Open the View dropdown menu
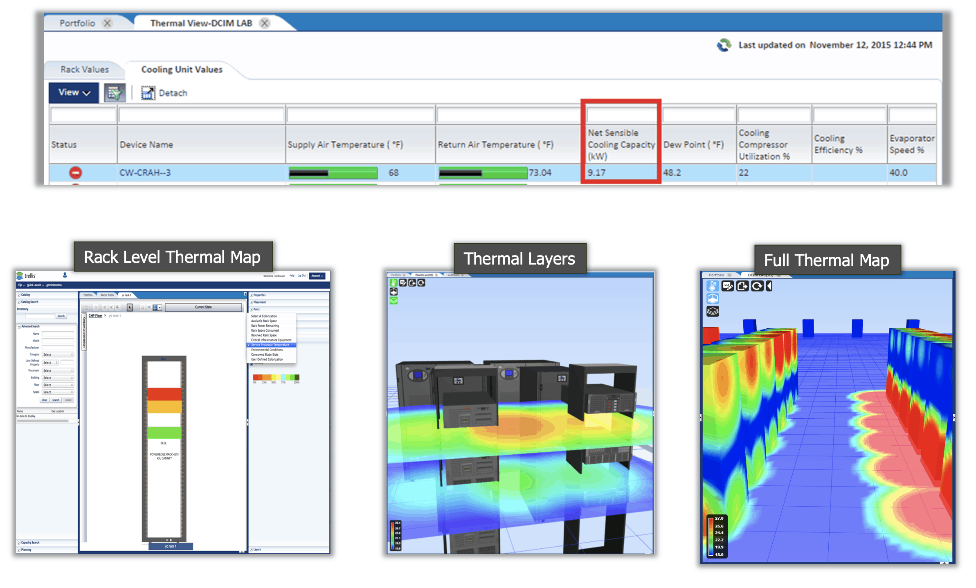This screenshot has height=588, width=976. point(74,92)
